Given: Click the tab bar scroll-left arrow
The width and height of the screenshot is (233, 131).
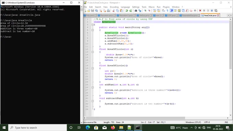Looking at the screenshot, I should pyautogui.click(x=228, y=15).
